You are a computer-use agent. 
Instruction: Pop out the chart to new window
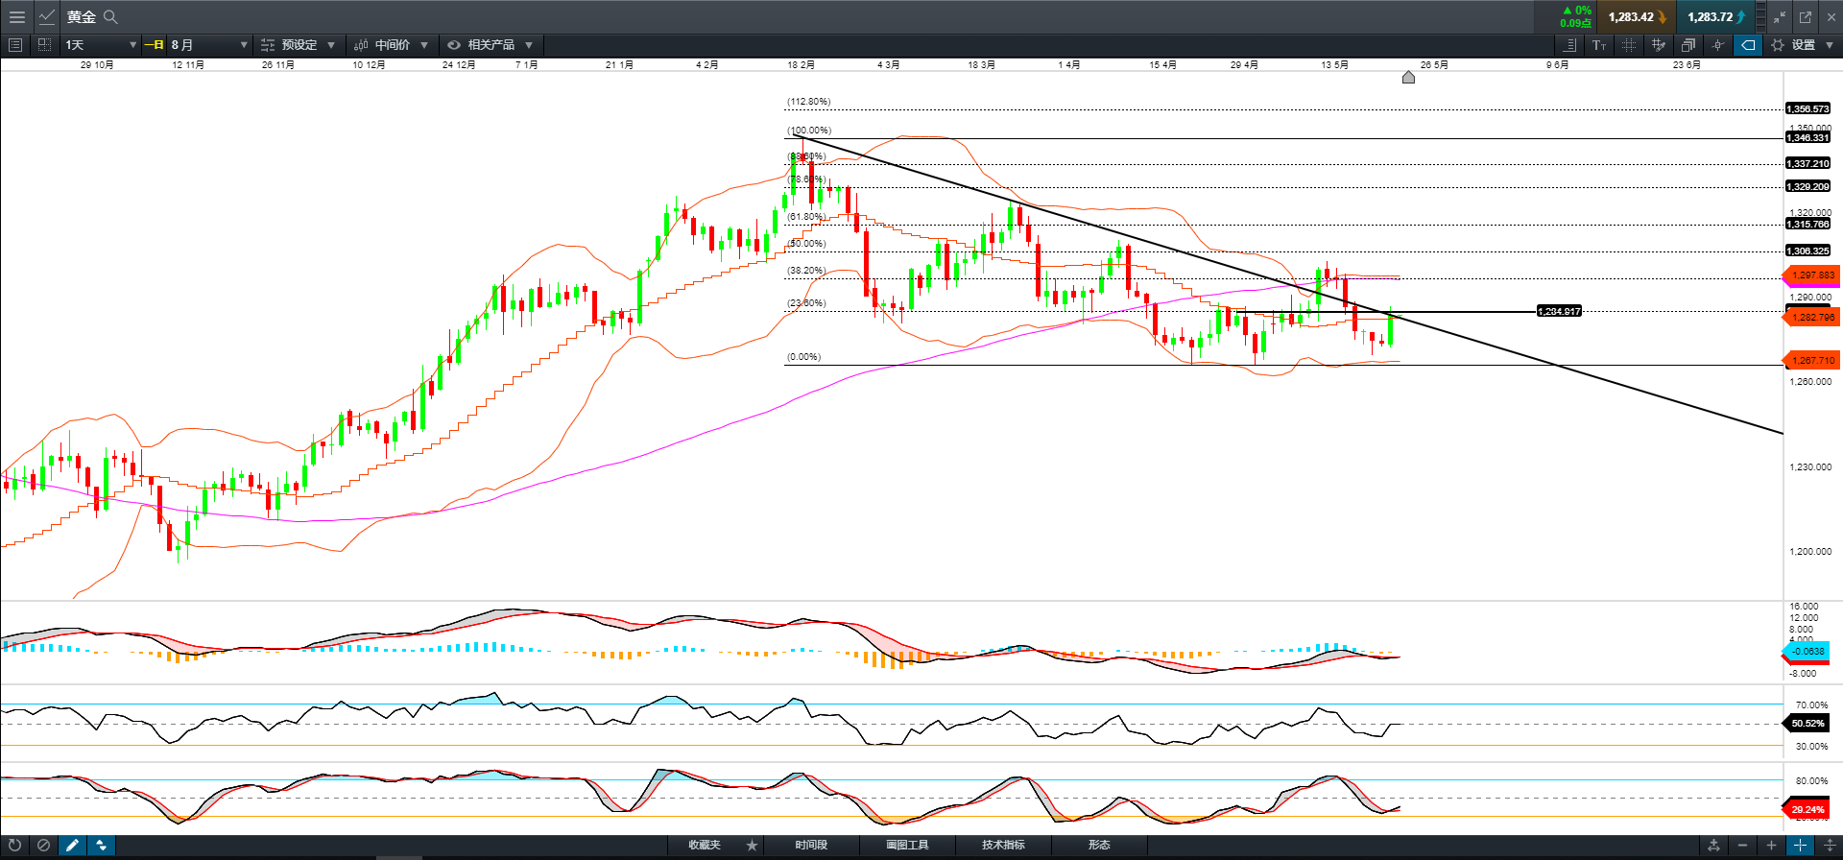point(1805,16)
